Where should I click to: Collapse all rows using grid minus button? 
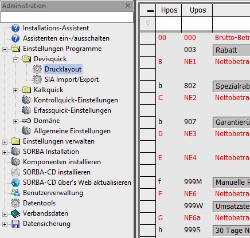pyautogui.click(x=150, y=11)
